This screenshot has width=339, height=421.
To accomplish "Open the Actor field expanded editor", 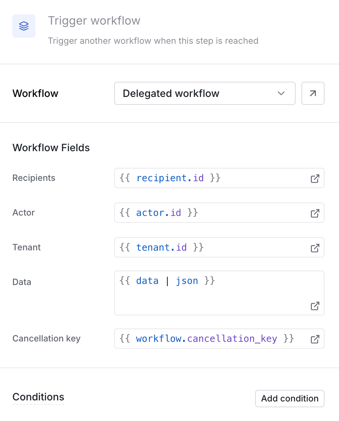I will tap(315, 213).
